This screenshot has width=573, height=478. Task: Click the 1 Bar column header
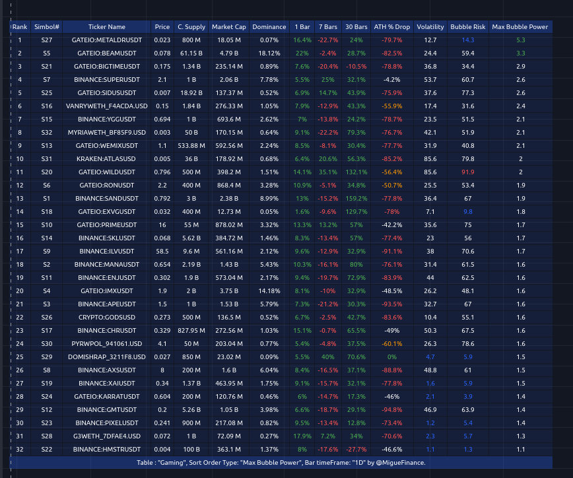click(302, 26)
